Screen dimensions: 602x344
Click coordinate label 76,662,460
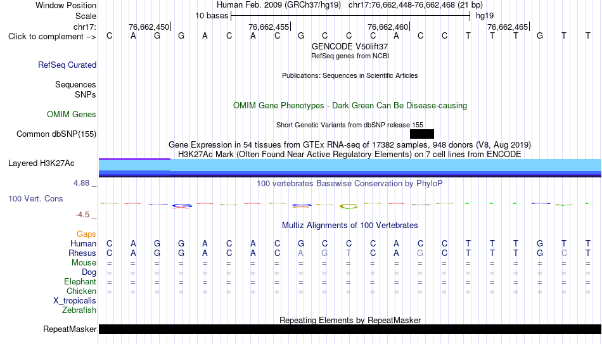[x=388, y=27]
